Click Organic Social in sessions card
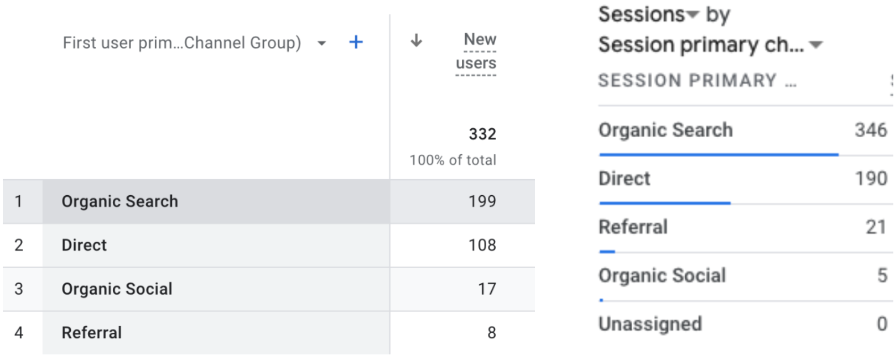The image size is (895, 360). pyautogui.click(x=662, y=275)
